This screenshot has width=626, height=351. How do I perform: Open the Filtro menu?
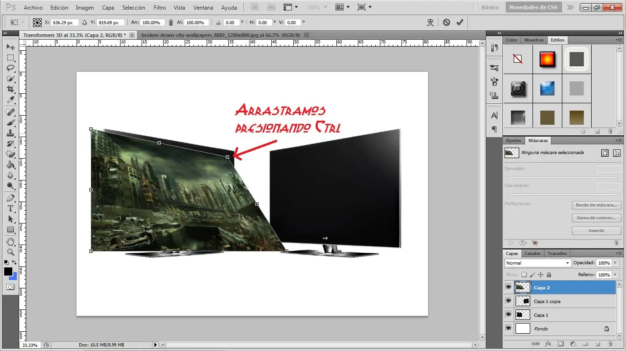[x=159, y=7]
